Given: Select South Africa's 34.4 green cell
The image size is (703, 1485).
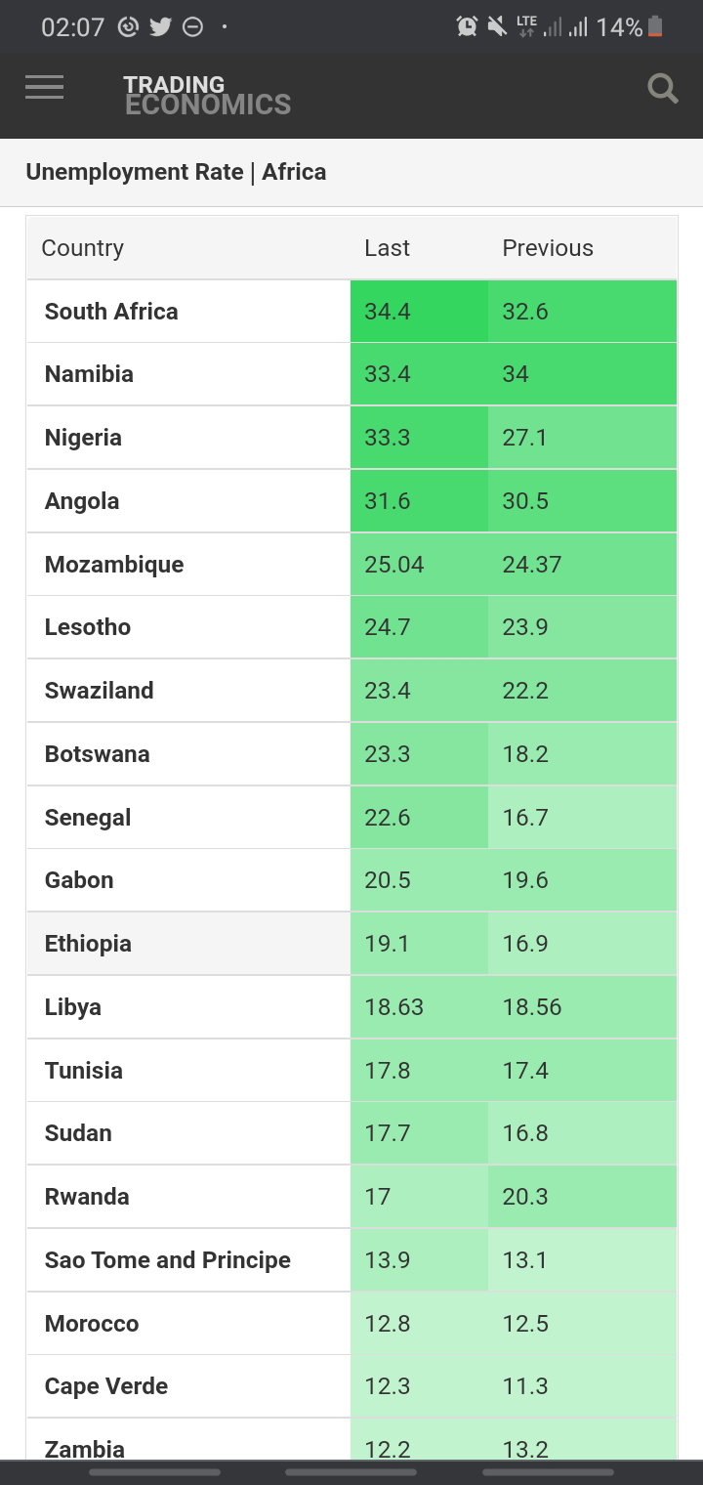Looking at the screenshot, I should click(419, 312).
